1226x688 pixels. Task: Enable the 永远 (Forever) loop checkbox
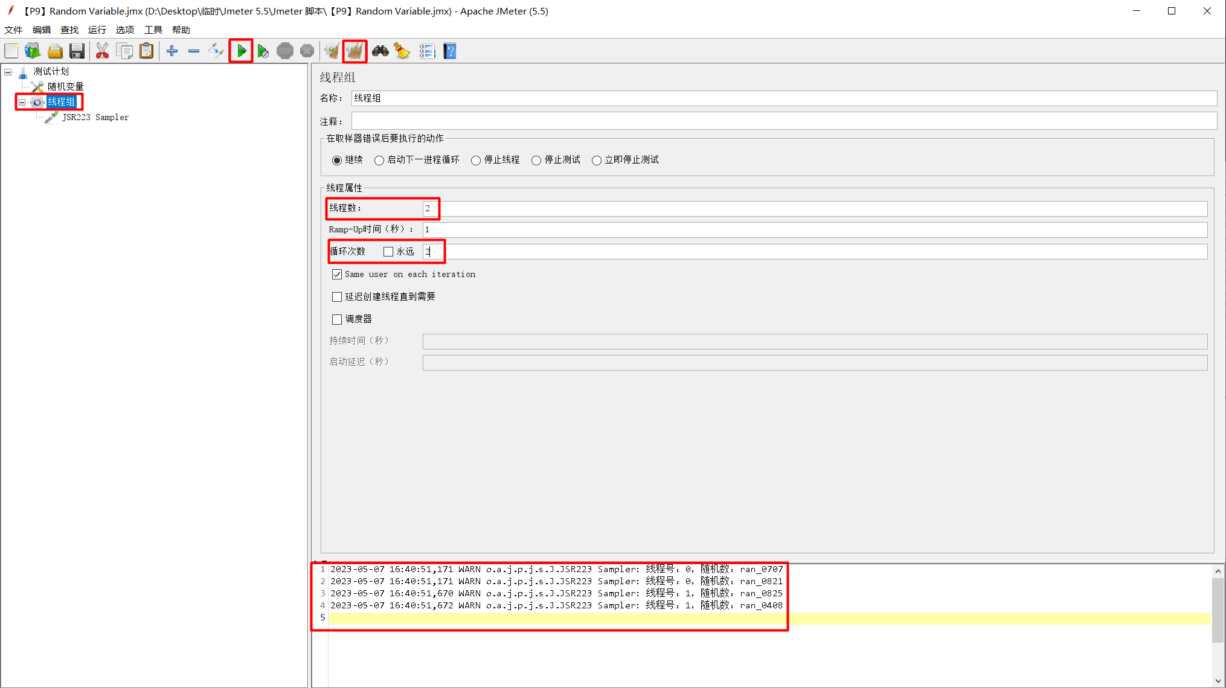(x=388, y=251)
